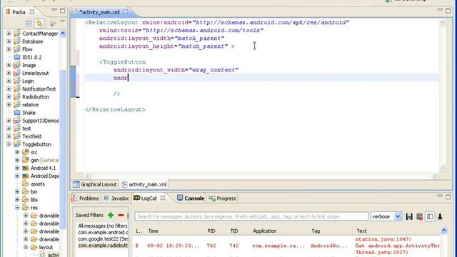Expand the ContactManager project
457x257 pixels.
(x=9, y=34)
